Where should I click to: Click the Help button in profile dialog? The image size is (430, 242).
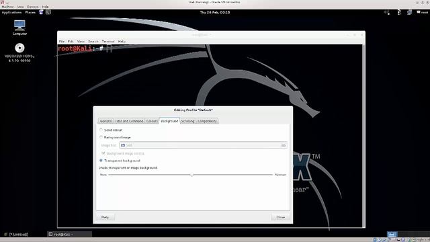[105, 217]
